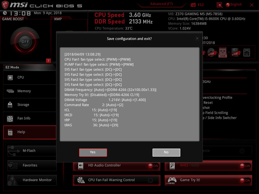Screen dimensions: 259x194
Task: Open the Fan Info section
Action: pos(29,118)
